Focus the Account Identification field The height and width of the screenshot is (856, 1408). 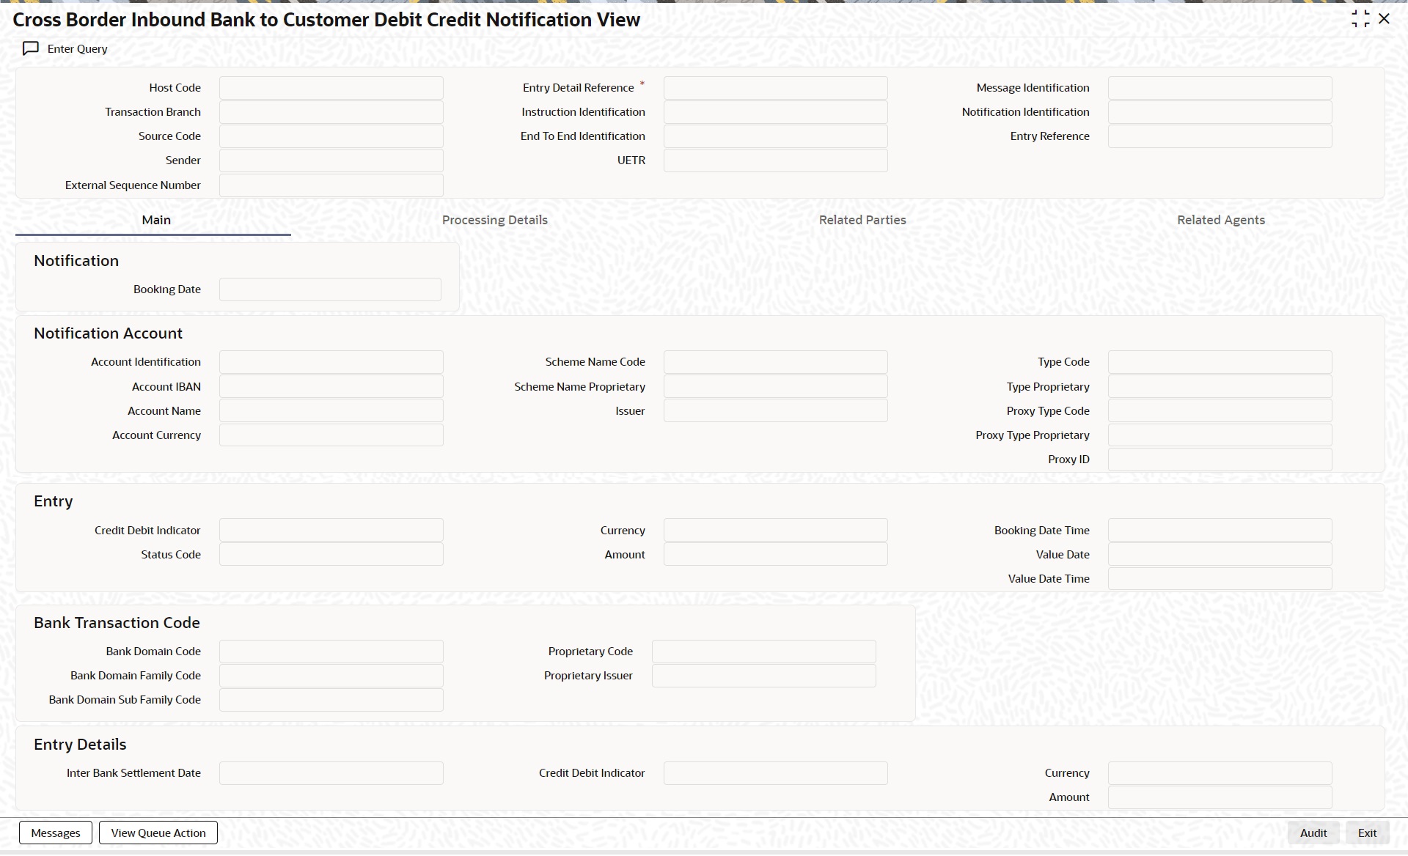tap(331, 362)
